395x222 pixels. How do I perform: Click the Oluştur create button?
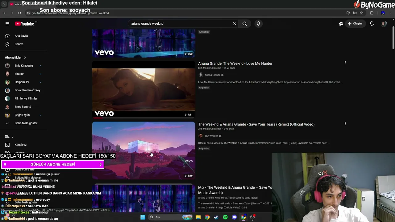coord(355,24)
